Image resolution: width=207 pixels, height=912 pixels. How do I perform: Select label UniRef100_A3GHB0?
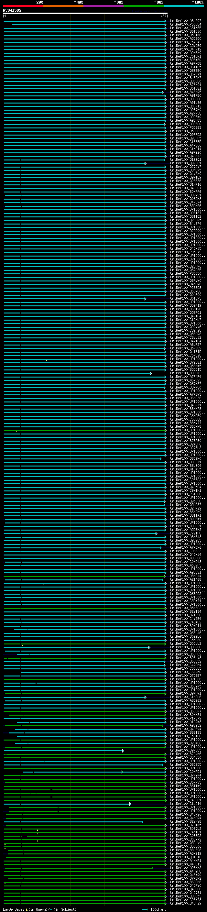coord(186,558)
